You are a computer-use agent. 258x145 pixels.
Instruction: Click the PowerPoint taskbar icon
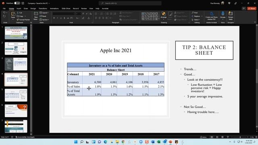point(171,142)
